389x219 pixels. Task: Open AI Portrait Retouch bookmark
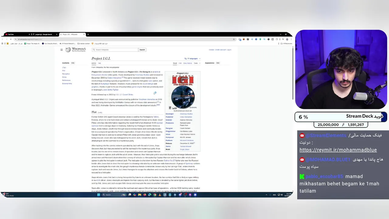(68, 43)
